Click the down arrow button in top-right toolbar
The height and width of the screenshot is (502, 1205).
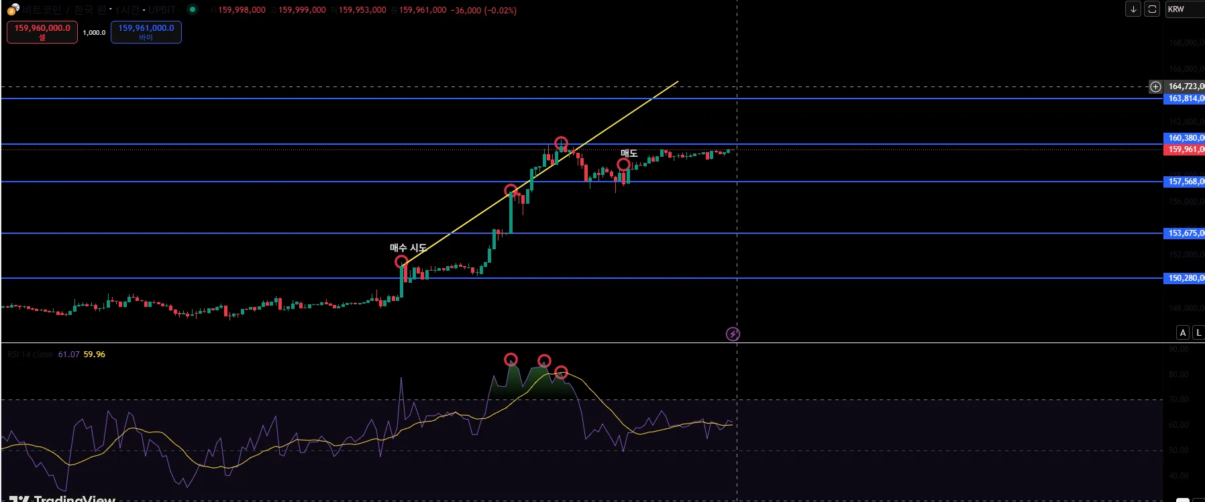(x=1133, y=9)
